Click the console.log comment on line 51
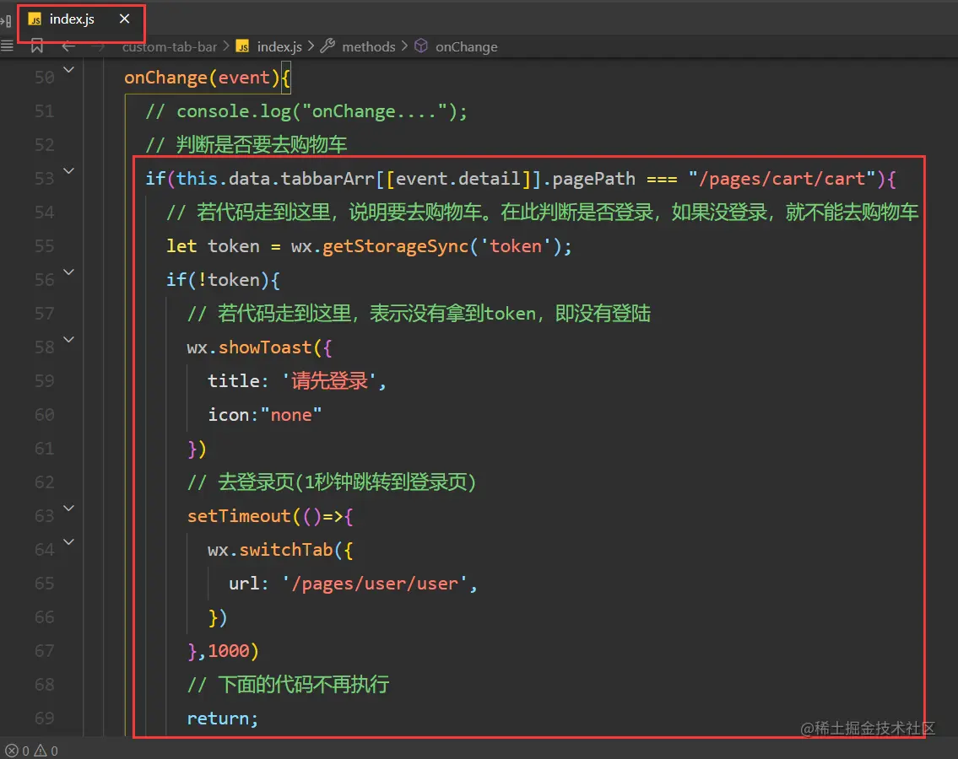Image resolution: width=958 pixels, height=759 pixels. click(306, 112)
